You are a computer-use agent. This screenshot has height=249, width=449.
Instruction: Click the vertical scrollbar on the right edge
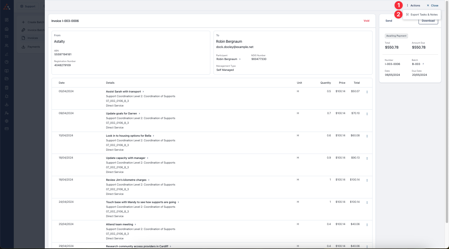click(x=447, y=117)
